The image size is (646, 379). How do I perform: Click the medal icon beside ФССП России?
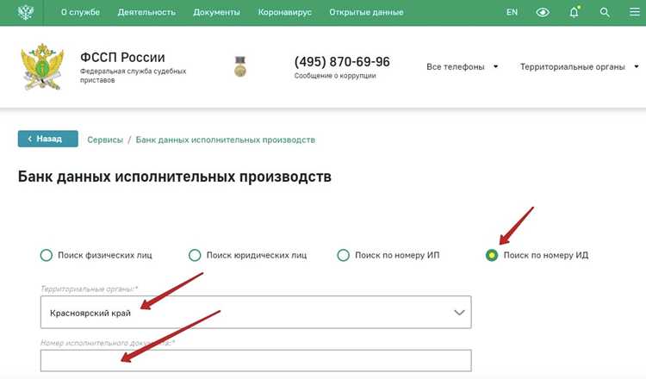[x=240, y=66]
